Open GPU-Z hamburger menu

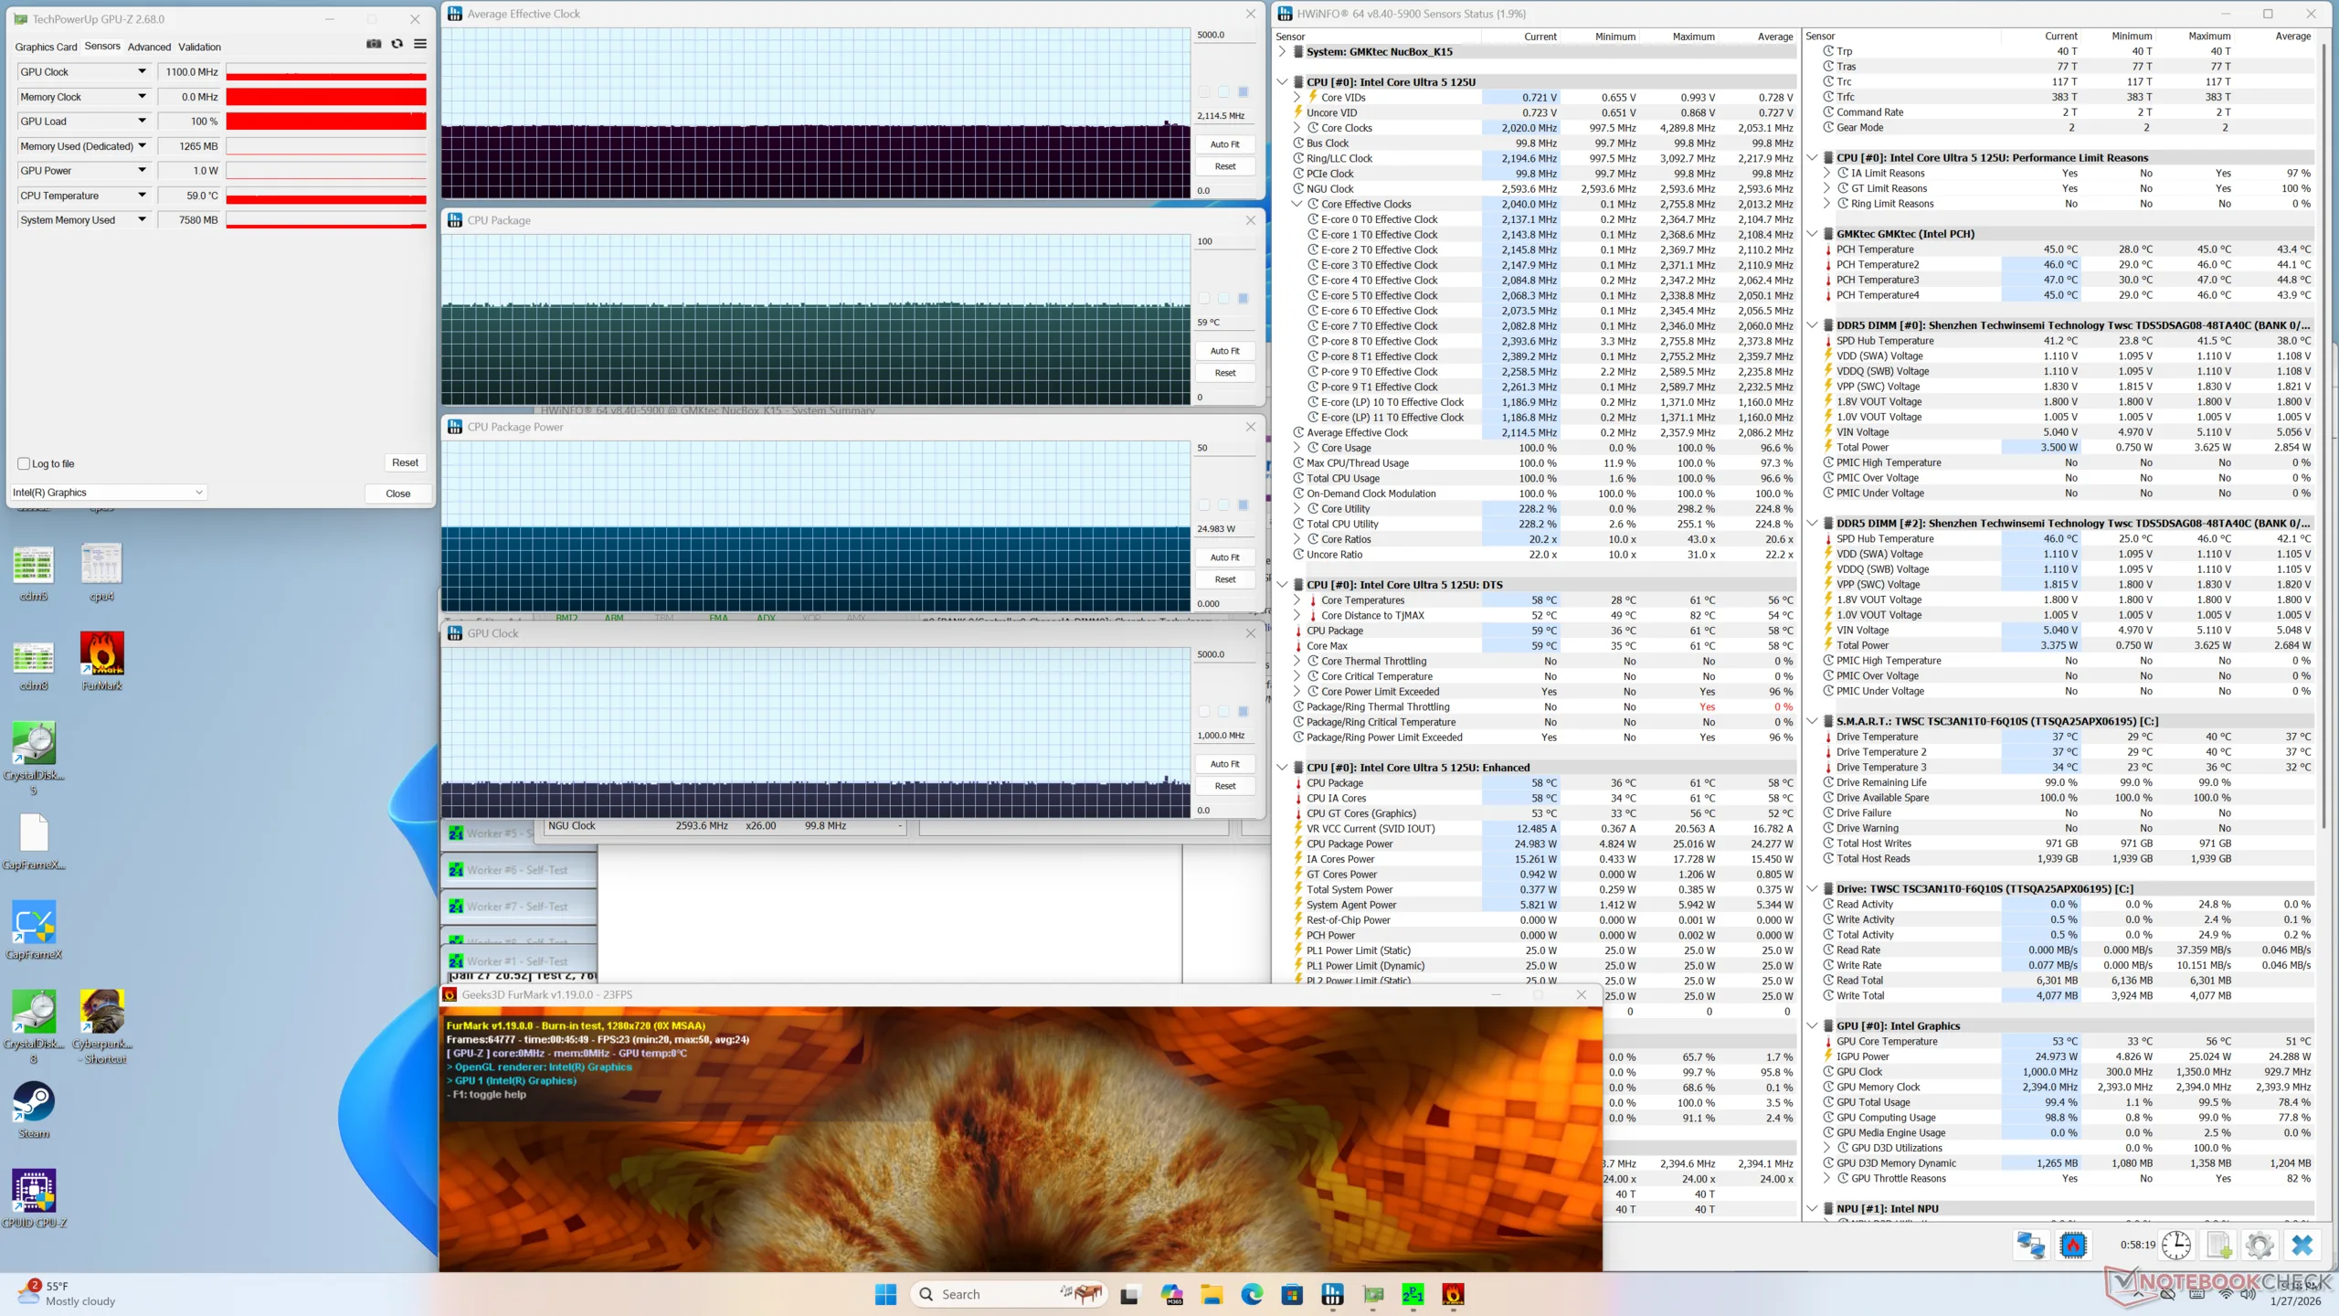click(420, 44)
